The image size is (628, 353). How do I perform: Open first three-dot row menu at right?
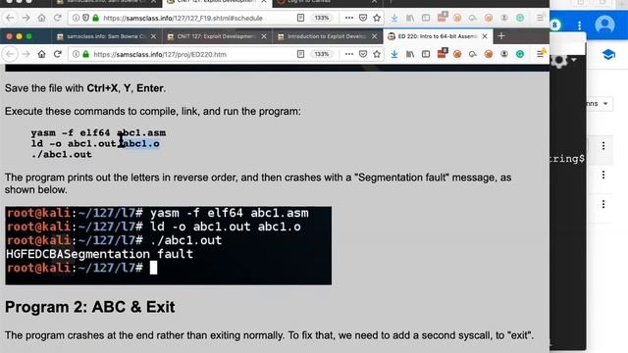[603, 146]
